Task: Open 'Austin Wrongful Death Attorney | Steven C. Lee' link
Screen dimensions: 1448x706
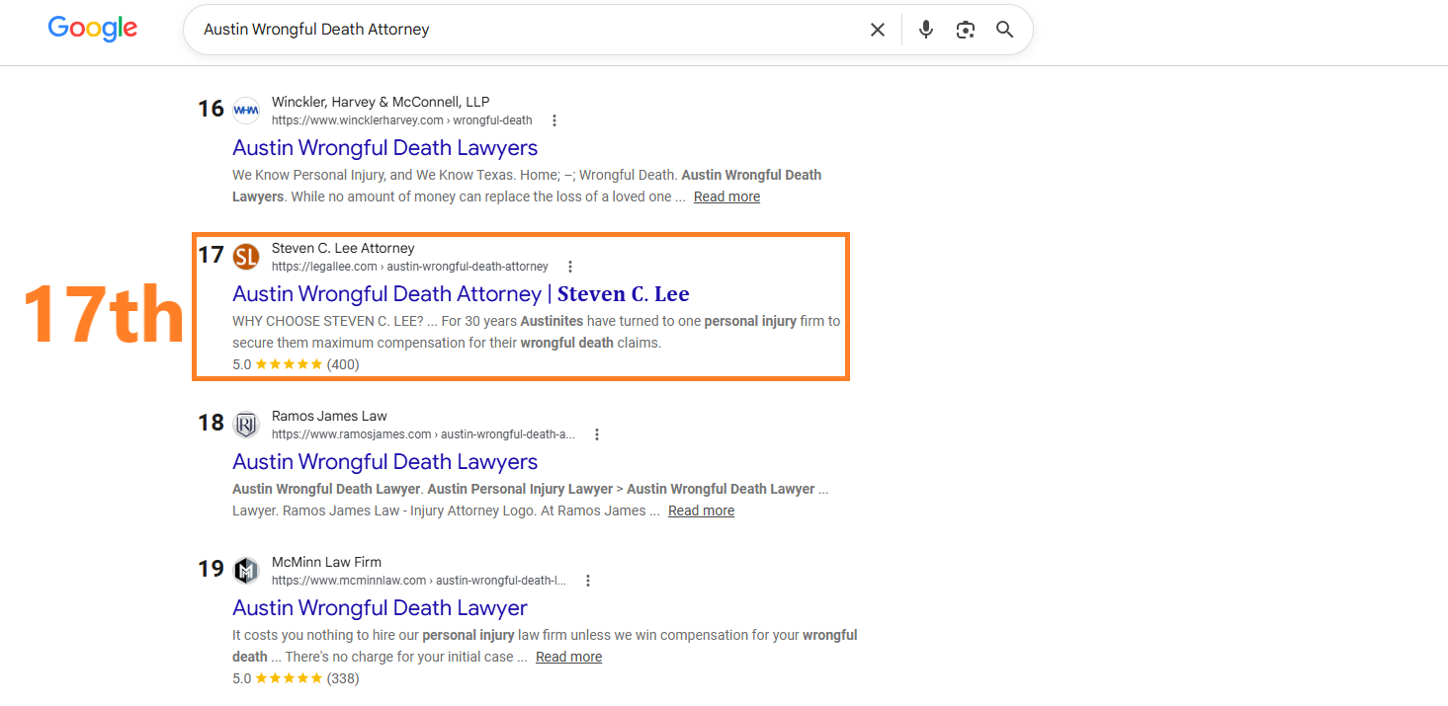Action: pos(461,294)
